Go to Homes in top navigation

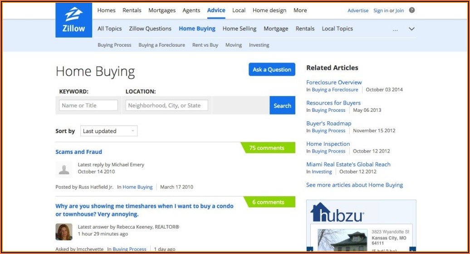107,10
